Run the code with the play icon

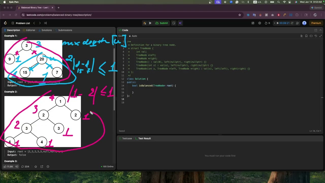[x=150, y=23]
